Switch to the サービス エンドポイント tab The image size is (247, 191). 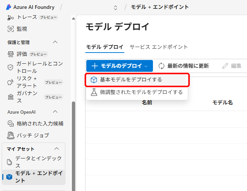coord(158,47)
